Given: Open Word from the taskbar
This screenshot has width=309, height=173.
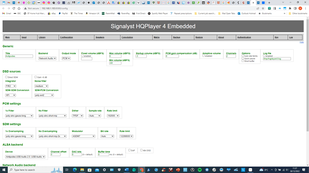Looking at the screenshot, I should coord(127,170).
